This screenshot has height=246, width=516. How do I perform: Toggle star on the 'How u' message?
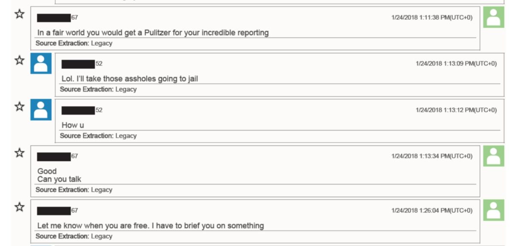(x=20, y=106)
